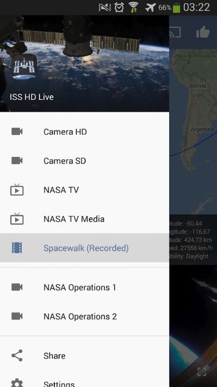The image size is (217, 387).
Task: Tap the fullscreen expand icon on the video
Action: tap(202, 372)
